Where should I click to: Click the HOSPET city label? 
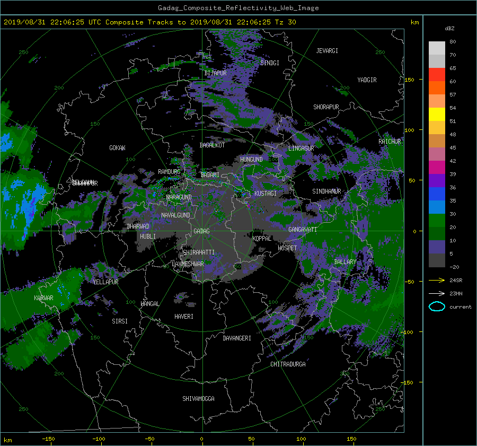(287, 248)
